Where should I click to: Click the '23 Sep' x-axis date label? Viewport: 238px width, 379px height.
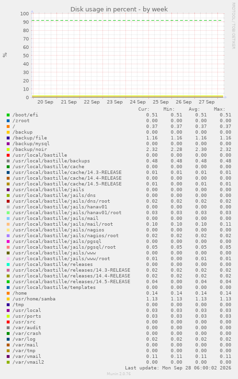pos(114,102)
